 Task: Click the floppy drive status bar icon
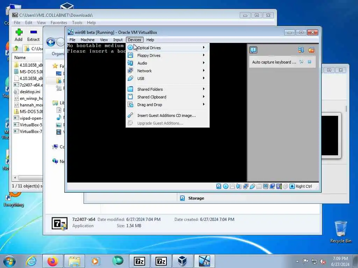click(232, 186)
